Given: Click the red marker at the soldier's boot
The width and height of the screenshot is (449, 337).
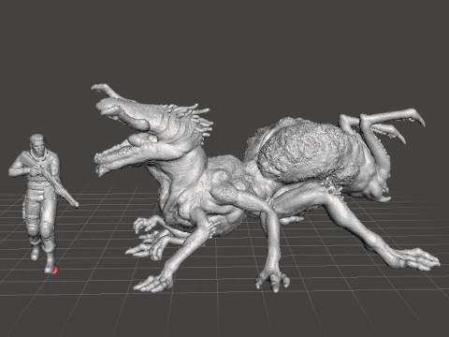Looking at the screenshot, I should click(x=55, y=270).
